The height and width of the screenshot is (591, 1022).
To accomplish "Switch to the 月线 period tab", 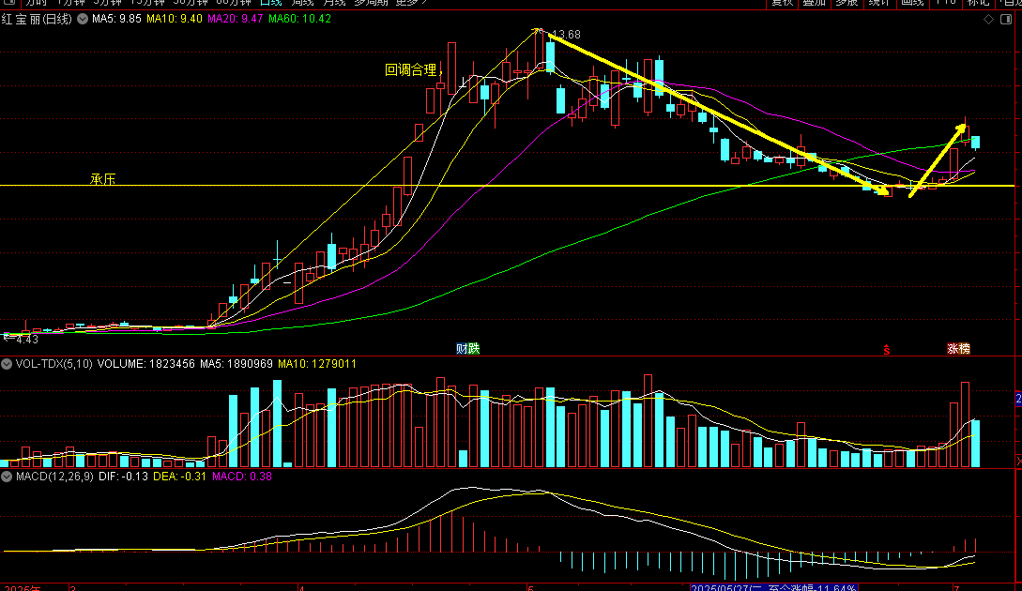I will click(334, 3).
